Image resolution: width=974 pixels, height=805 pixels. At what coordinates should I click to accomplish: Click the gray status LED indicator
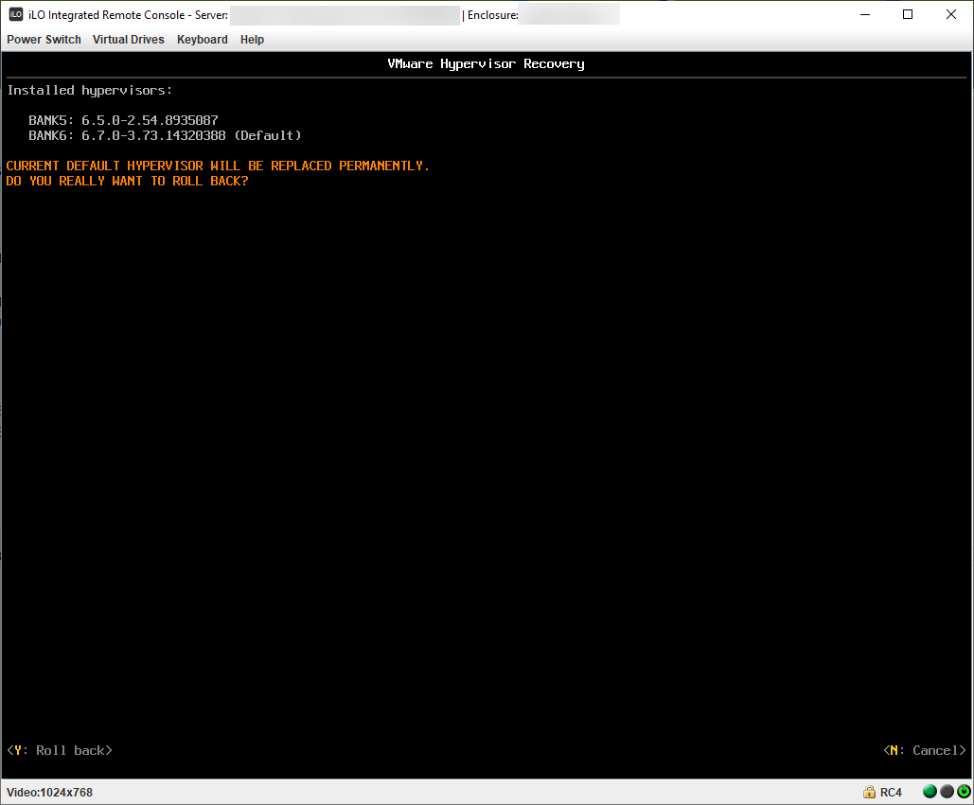[946, 792]
